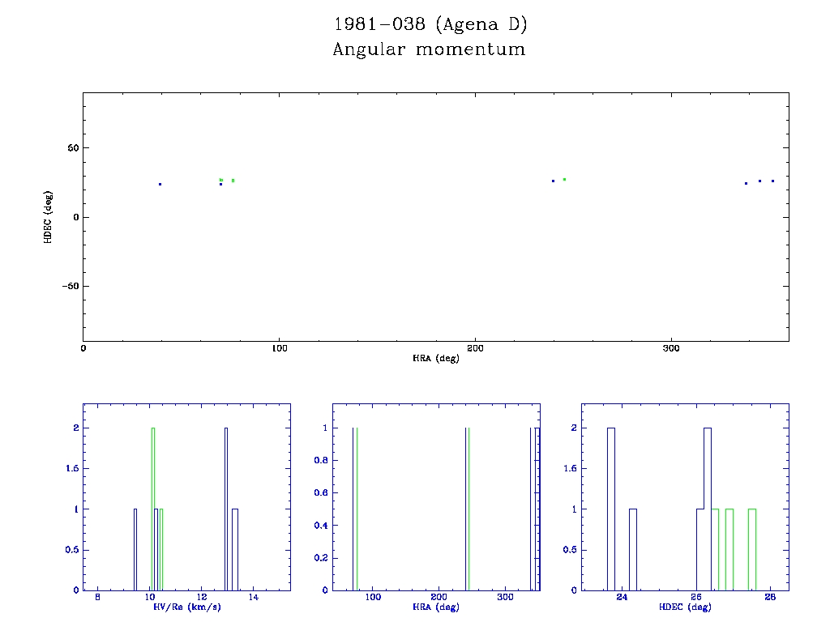
Task: Select the blue point near HRA 240 in scatter plot
Action: (x=553, y=181)
